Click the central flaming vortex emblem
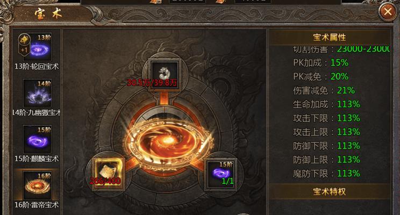The image size is (400, 215). 168,144
